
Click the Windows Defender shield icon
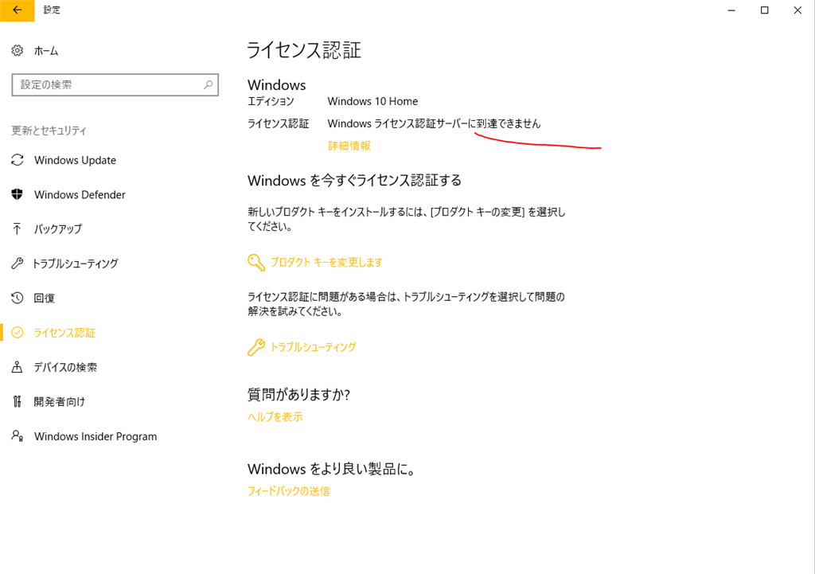pos(18,194)
